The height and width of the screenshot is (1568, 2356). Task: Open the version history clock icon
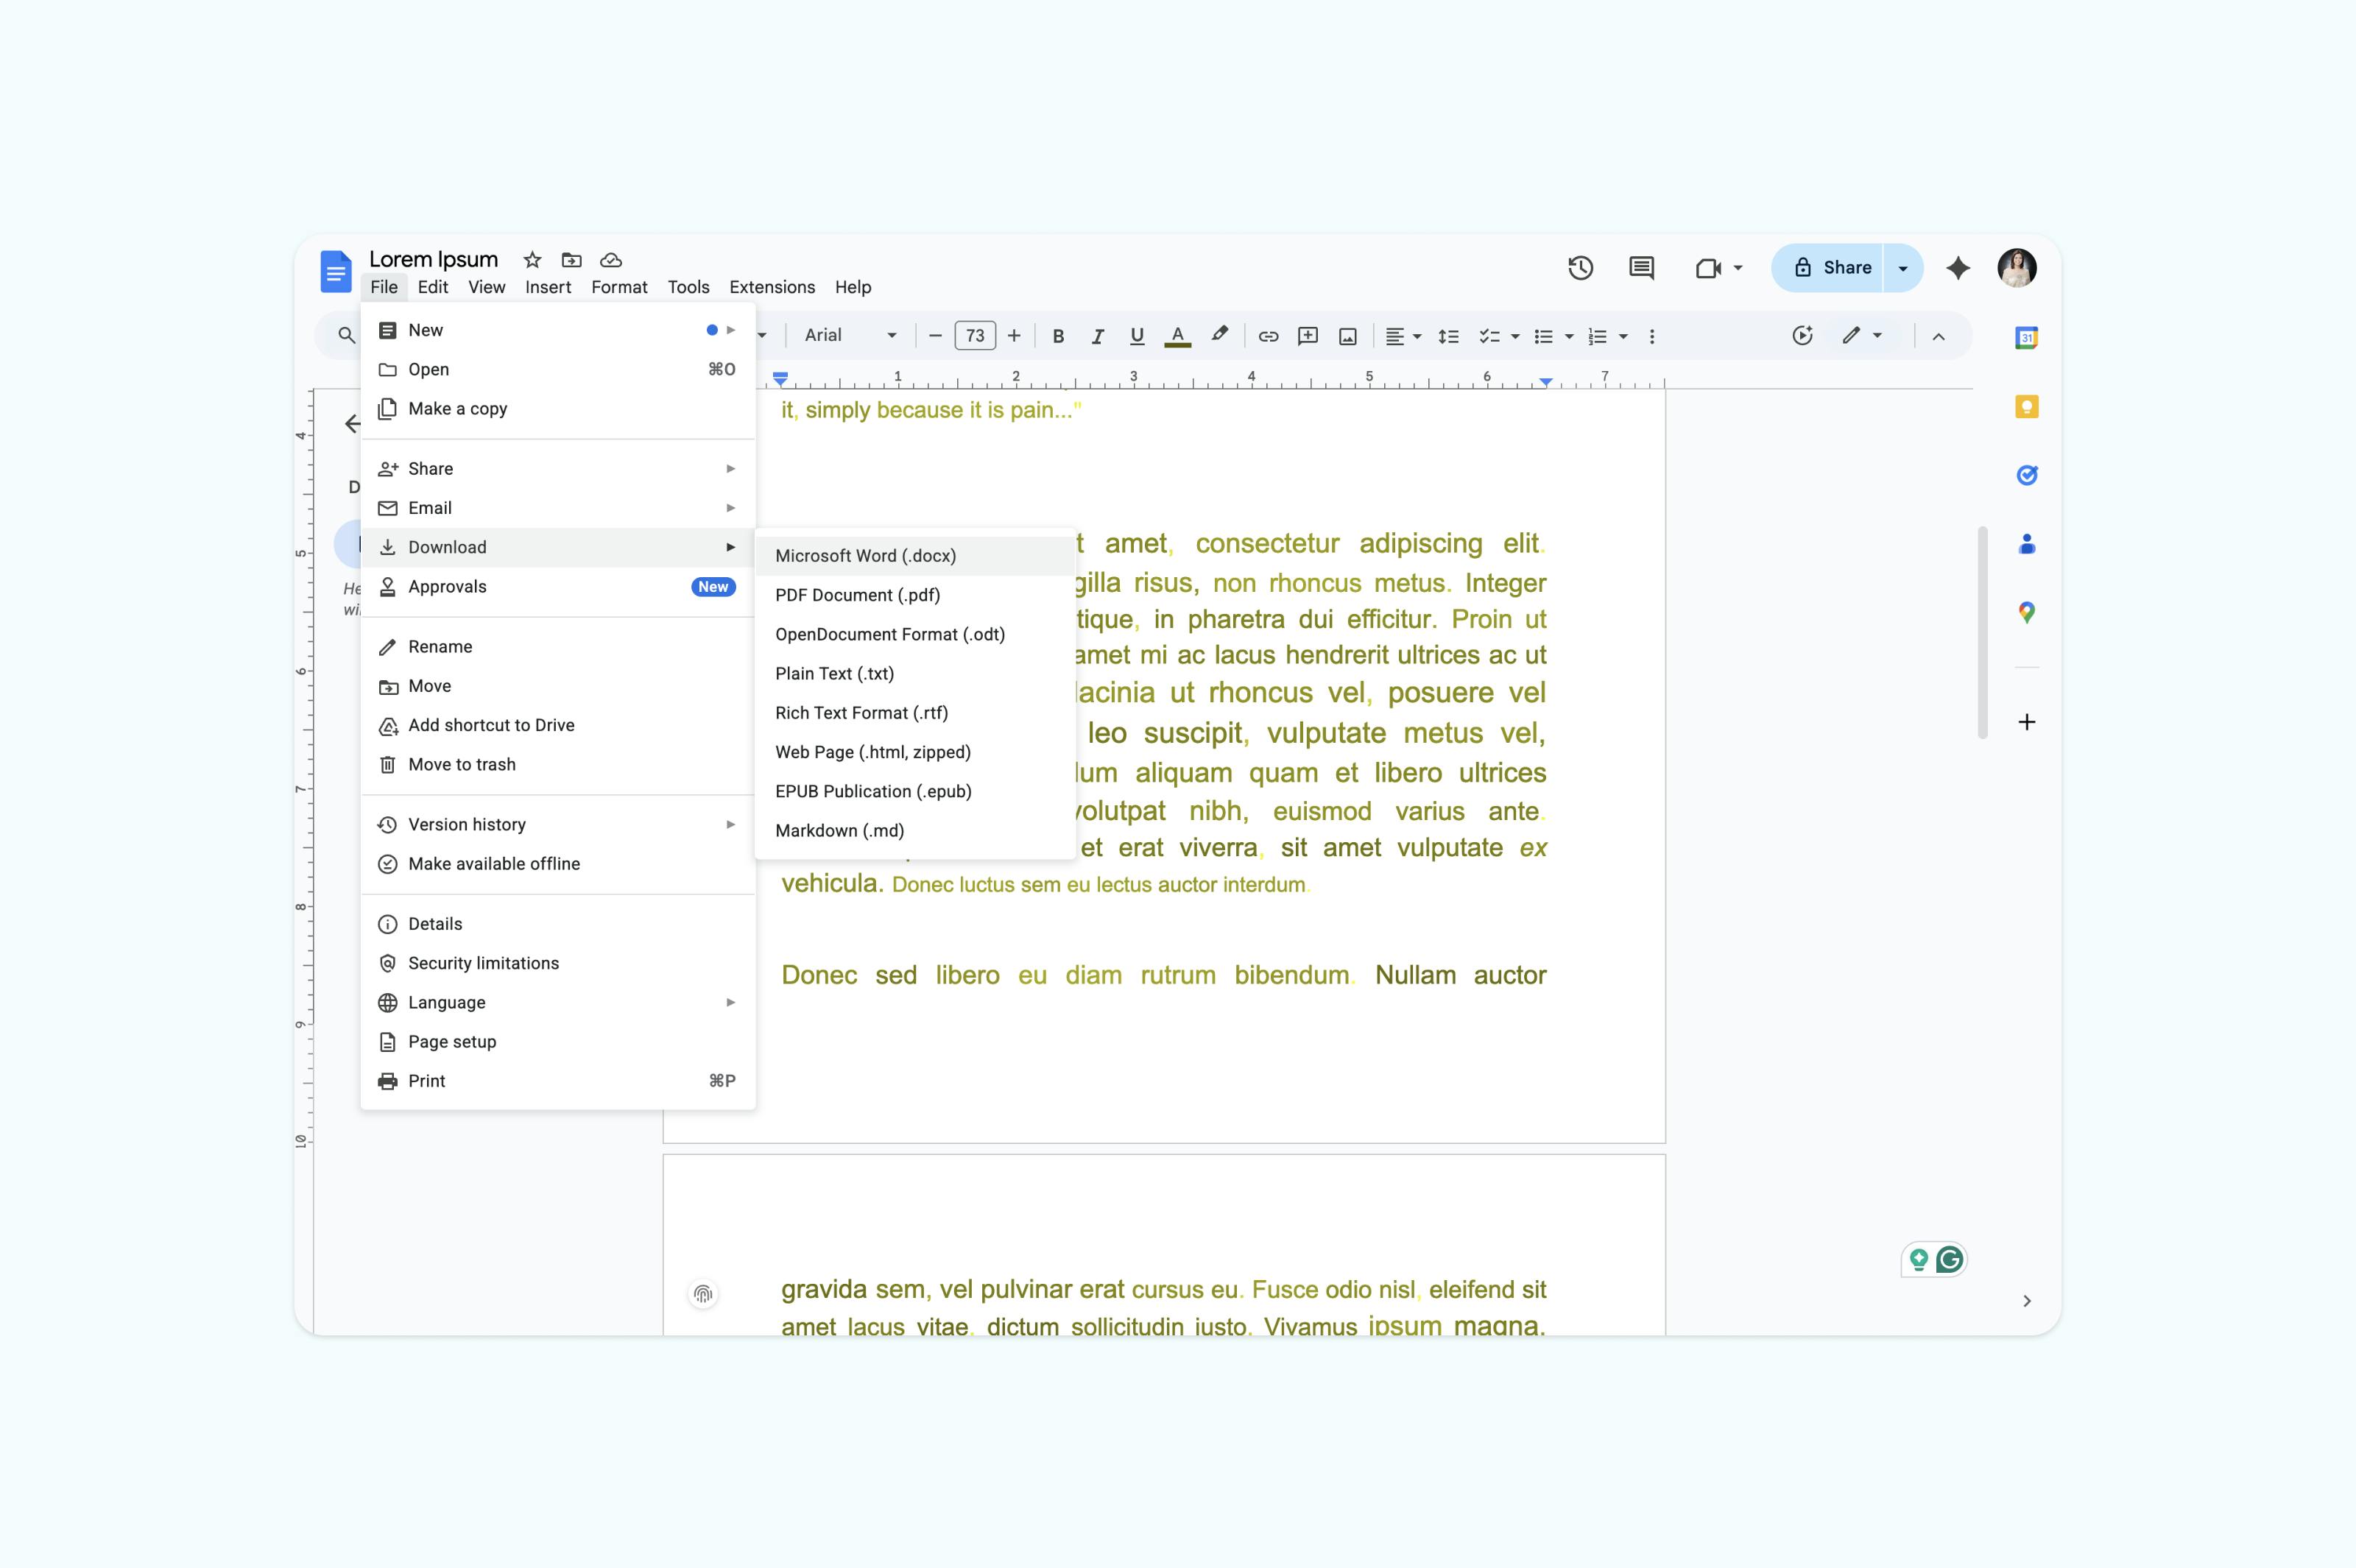[x=1580, y=268]
